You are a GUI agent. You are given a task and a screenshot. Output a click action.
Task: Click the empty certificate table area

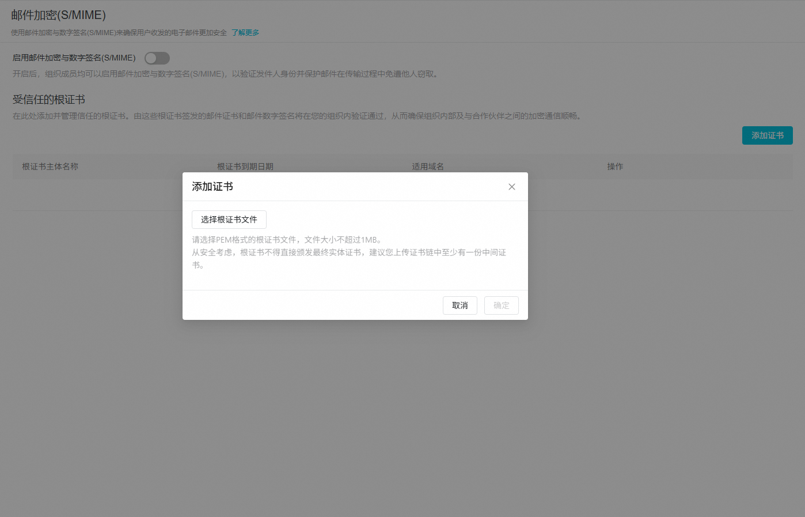coord(92,193)
